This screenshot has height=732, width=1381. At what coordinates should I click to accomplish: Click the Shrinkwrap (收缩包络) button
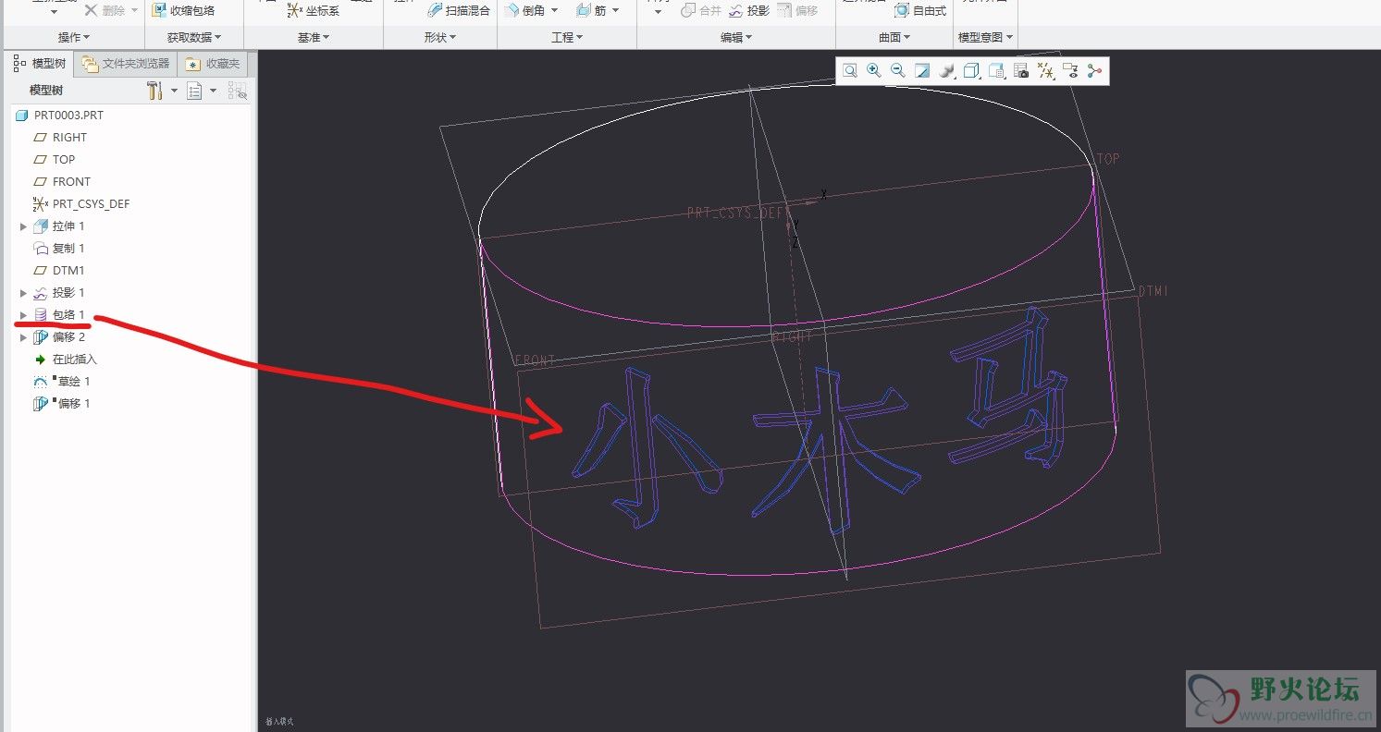click(x=183, y=10)
